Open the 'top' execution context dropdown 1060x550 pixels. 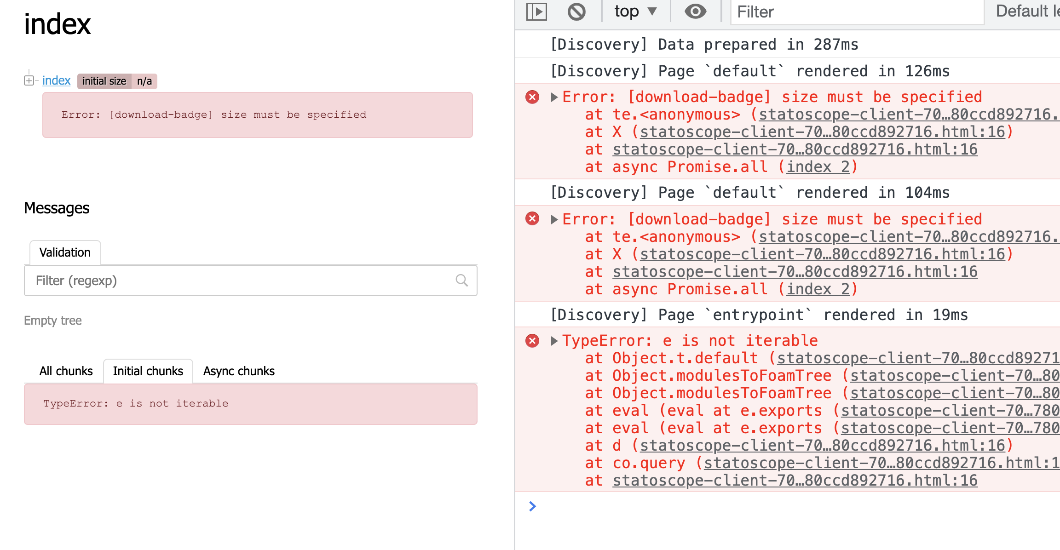tap(635, 12)
